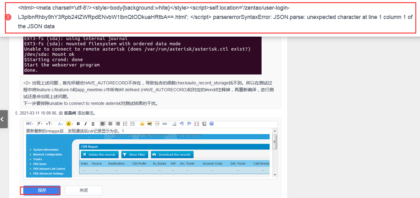
Task: Click the editor scrollbar down arrow
Action: click(x=275, y=175)
